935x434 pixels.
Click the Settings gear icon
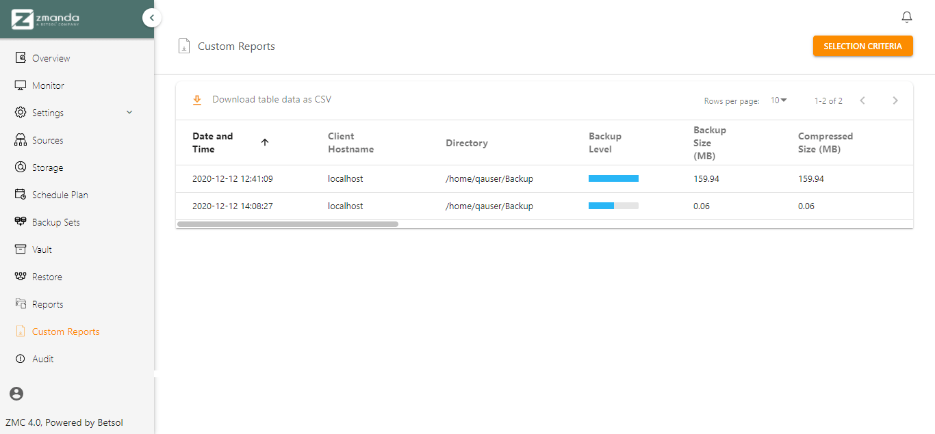click(x=21, y=113)
